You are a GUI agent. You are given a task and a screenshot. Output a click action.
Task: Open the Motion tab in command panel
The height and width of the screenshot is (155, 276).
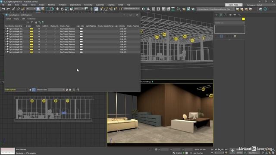tap(230, 15)
